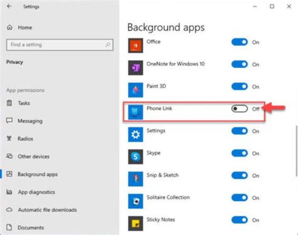Disable Snip & Sketch toggle
This screenshot has width=298, height=235.
coord(240,175)
